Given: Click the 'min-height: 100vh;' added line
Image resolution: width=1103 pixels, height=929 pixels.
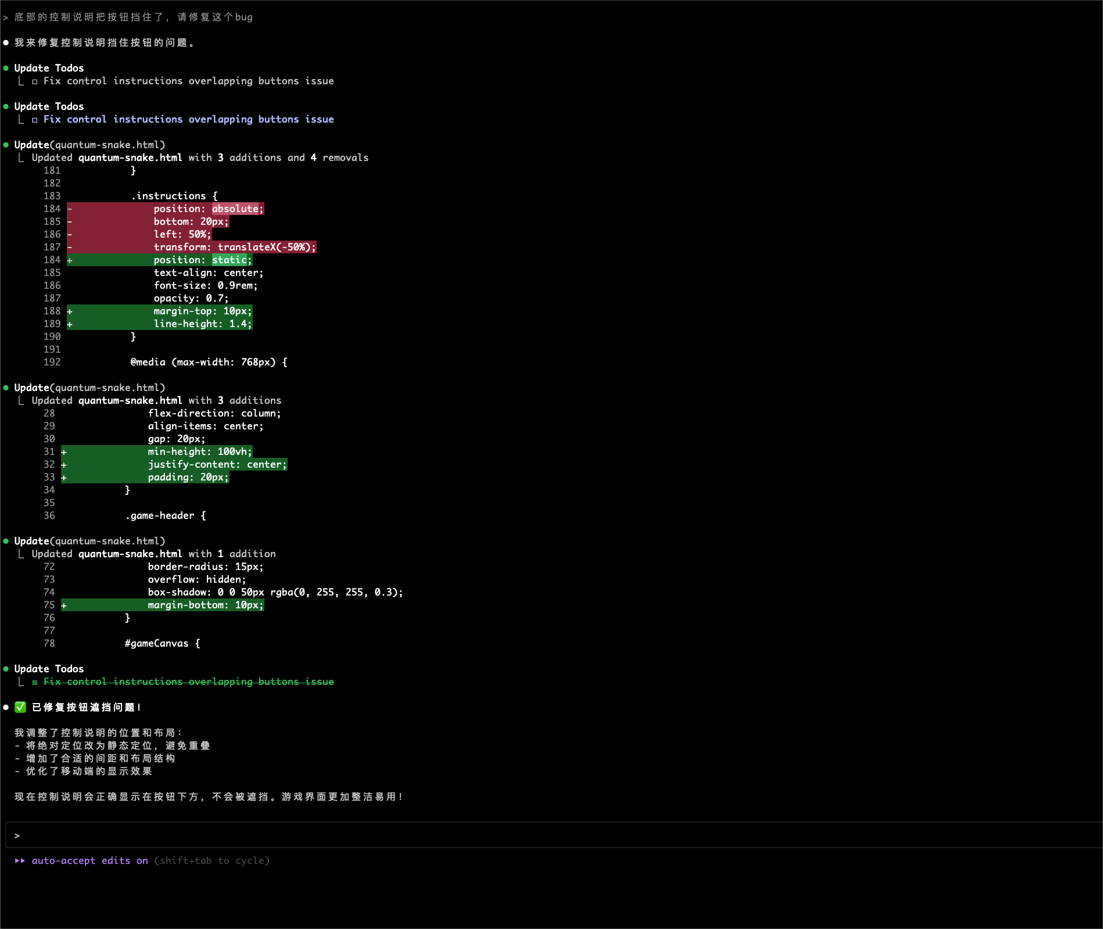Looking at the screenshot, I should point(157,451).
